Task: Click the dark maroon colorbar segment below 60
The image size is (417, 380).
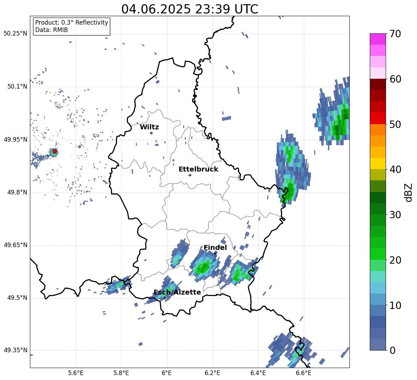Action: 378,84
